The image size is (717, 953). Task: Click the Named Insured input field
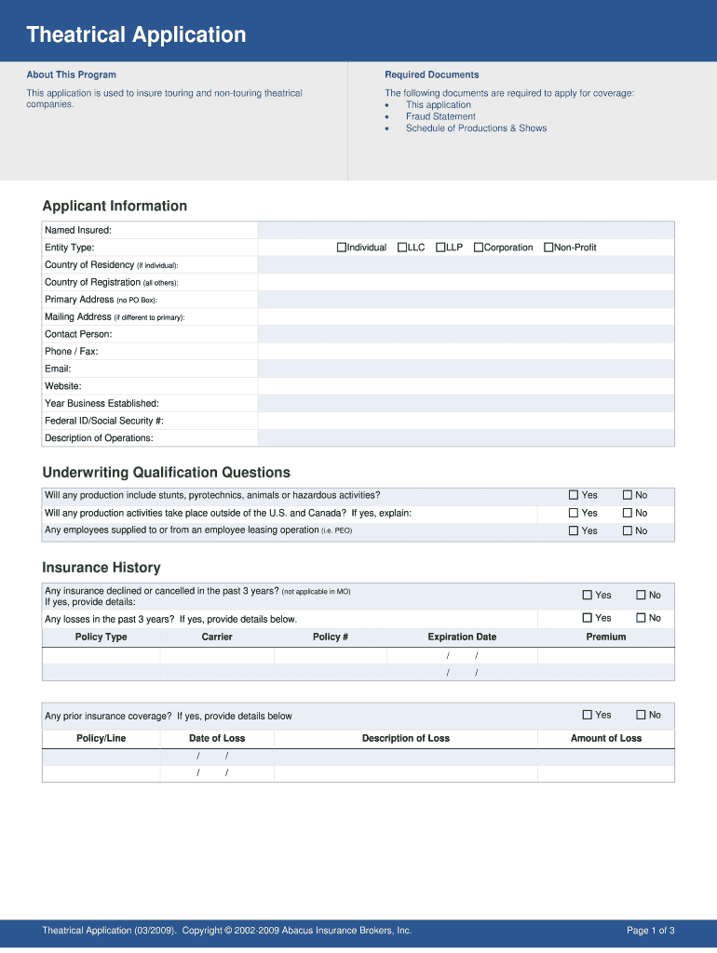466,230
